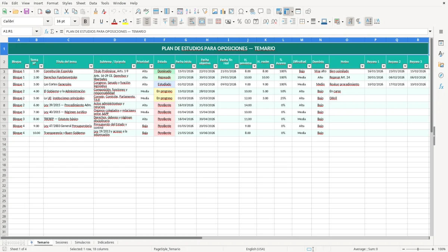
Task: Insert a hyperlink
Action: pos(252,12)
